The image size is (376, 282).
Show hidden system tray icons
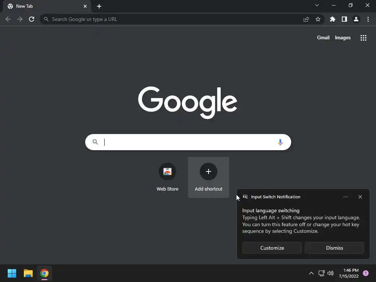311,273
